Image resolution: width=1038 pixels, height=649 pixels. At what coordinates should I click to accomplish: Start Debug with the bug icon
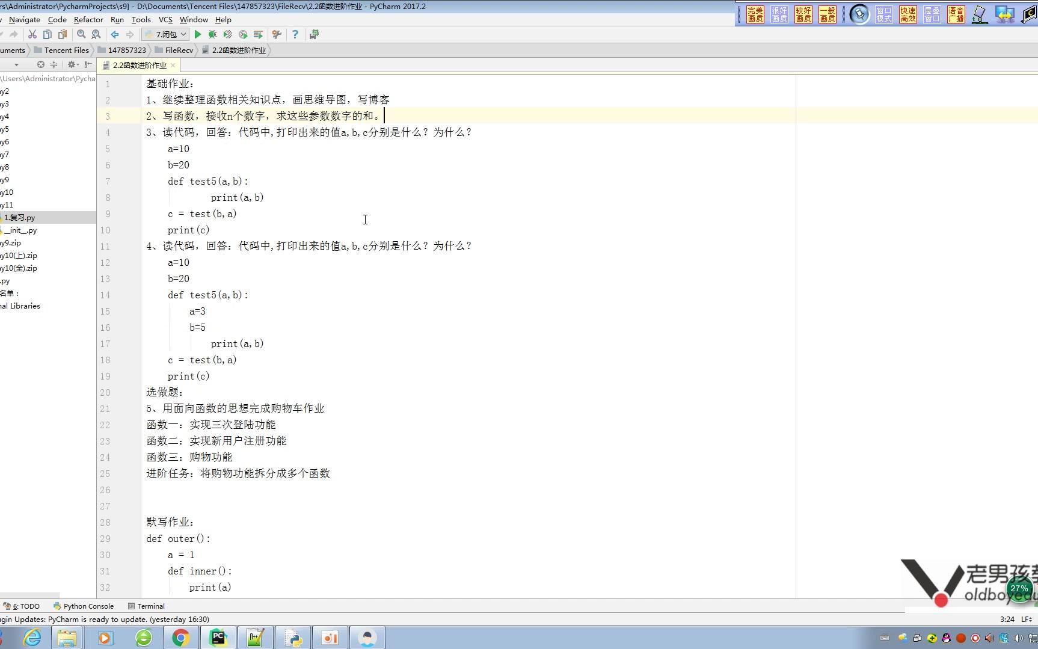[212, 34]
